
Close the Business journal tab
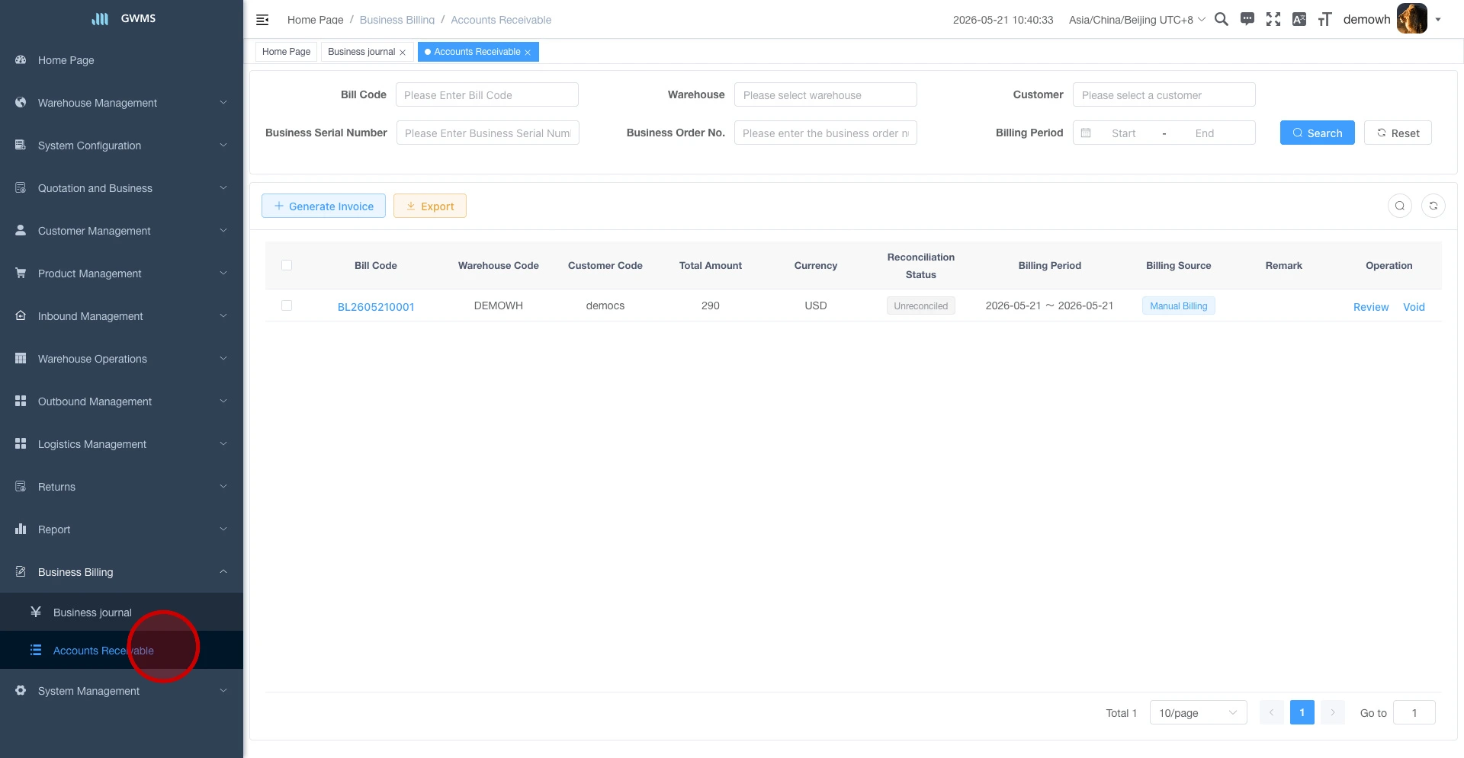[403, 53]
